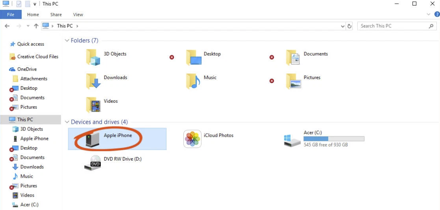The height and width of the screenshot is (210, 440).
Task: Open the Videos folder in Folders section
Action: click(x=93, y=105)
